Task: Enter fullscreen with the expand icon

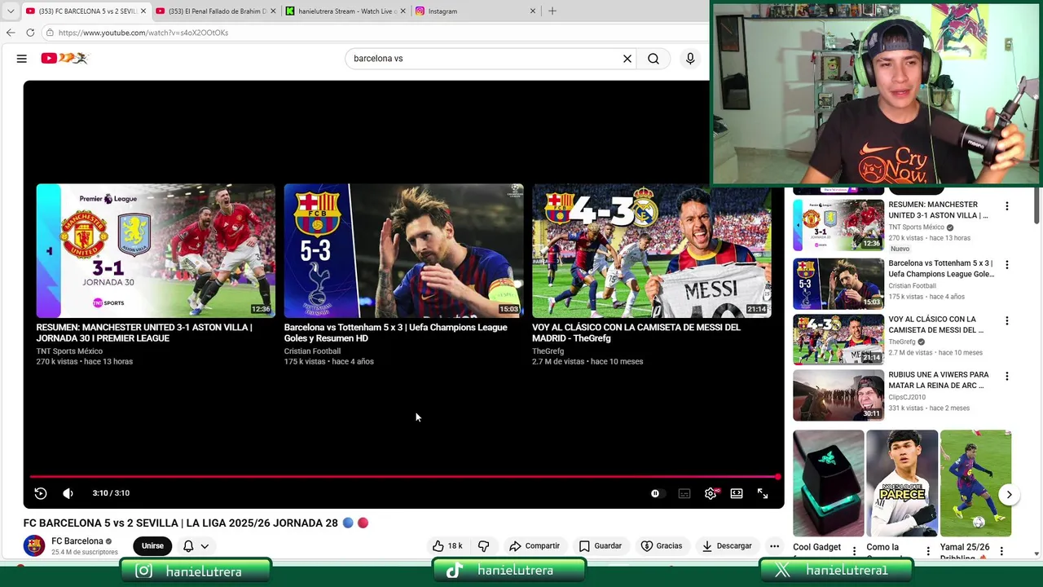Action: [x=763, y=493]
